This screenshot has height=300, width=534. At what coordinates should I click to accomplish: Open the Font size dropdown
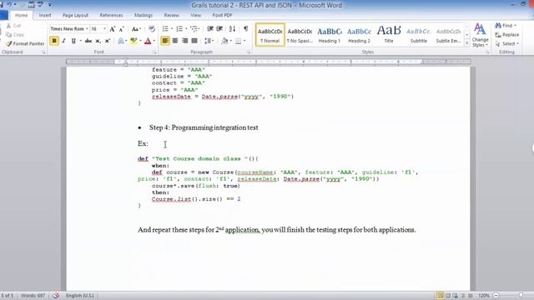pos(104,29)
